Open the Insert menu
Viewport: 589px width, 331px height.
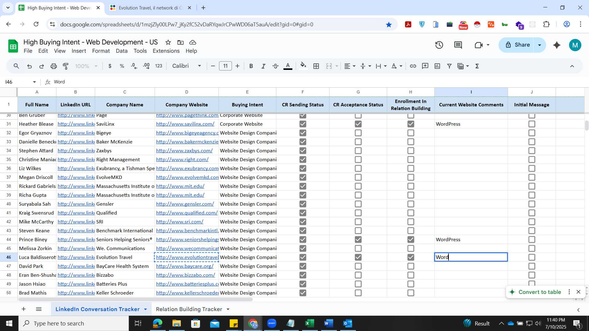point(79,51)
